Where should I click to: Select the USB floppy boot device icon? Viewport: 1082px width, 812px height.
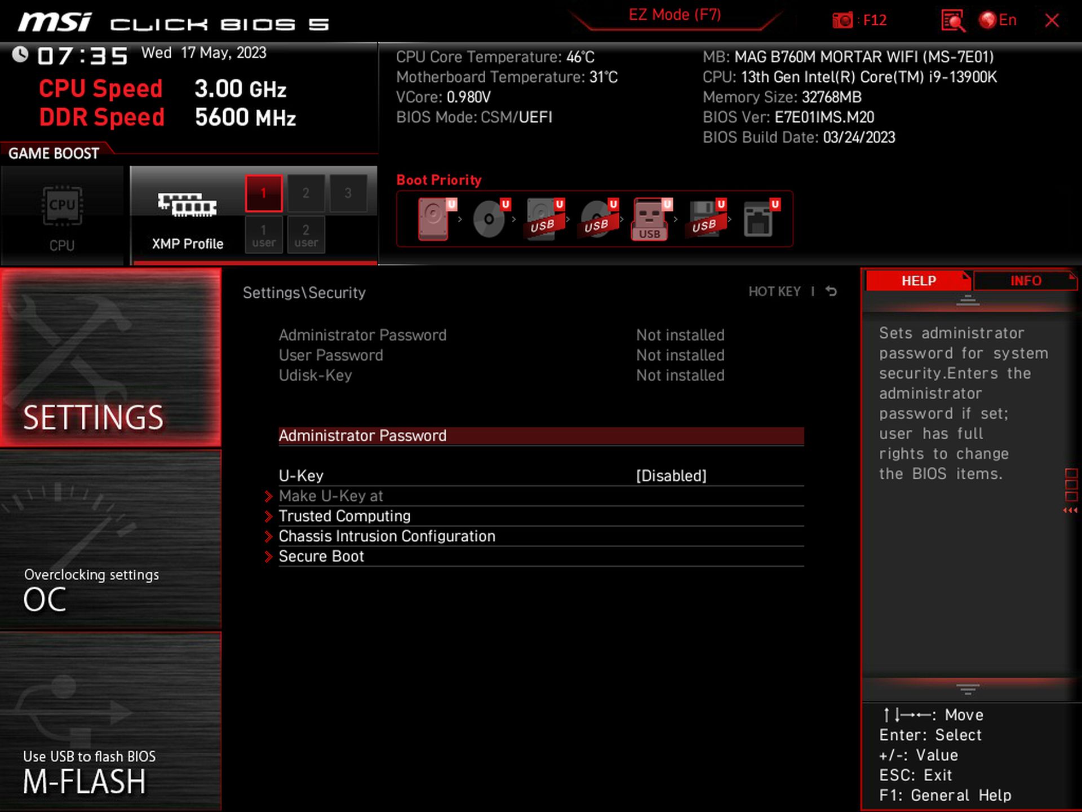coord(706,219)
